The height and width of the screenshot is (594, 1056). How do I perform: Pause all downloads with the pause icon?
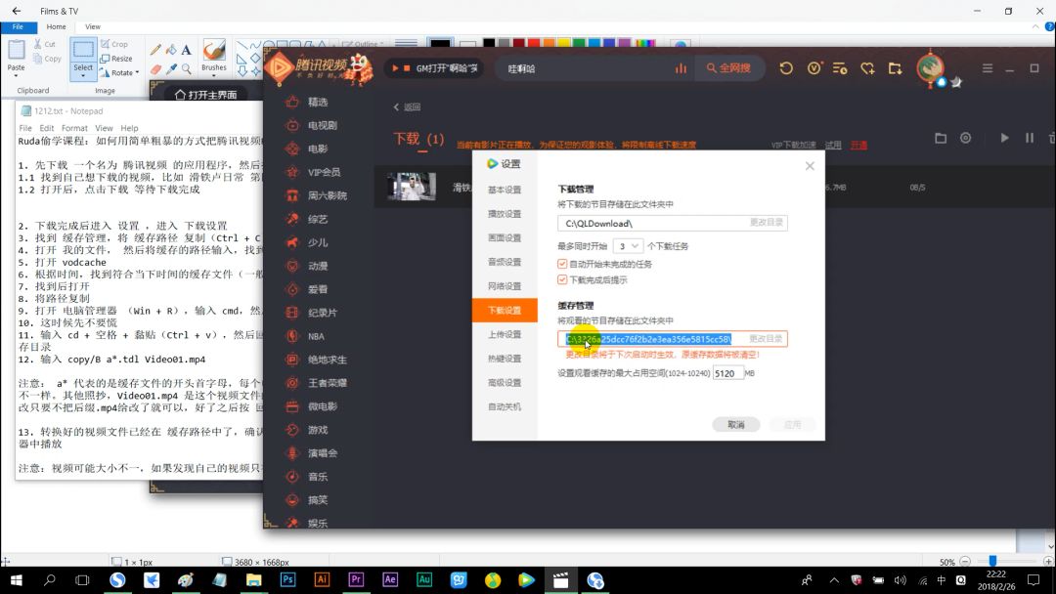1029,138
